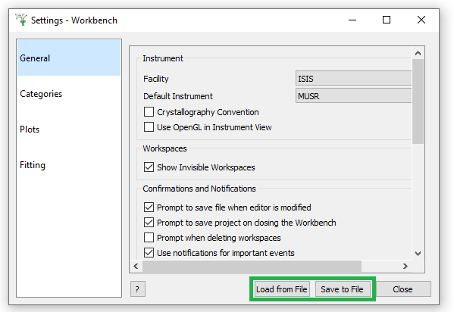Switch to the Plots settings section

69,129
